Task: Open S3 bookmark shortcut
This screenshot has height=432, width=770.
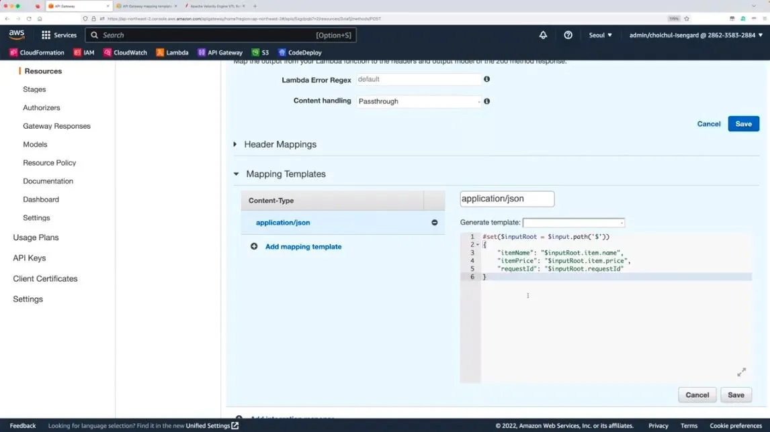Action: click(x=260, y=52)
